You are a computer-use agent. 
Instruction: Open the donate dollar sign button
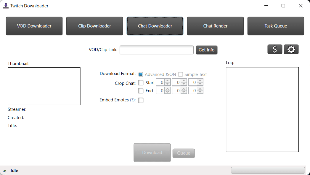pyautogui.click(x=275, y=49)
